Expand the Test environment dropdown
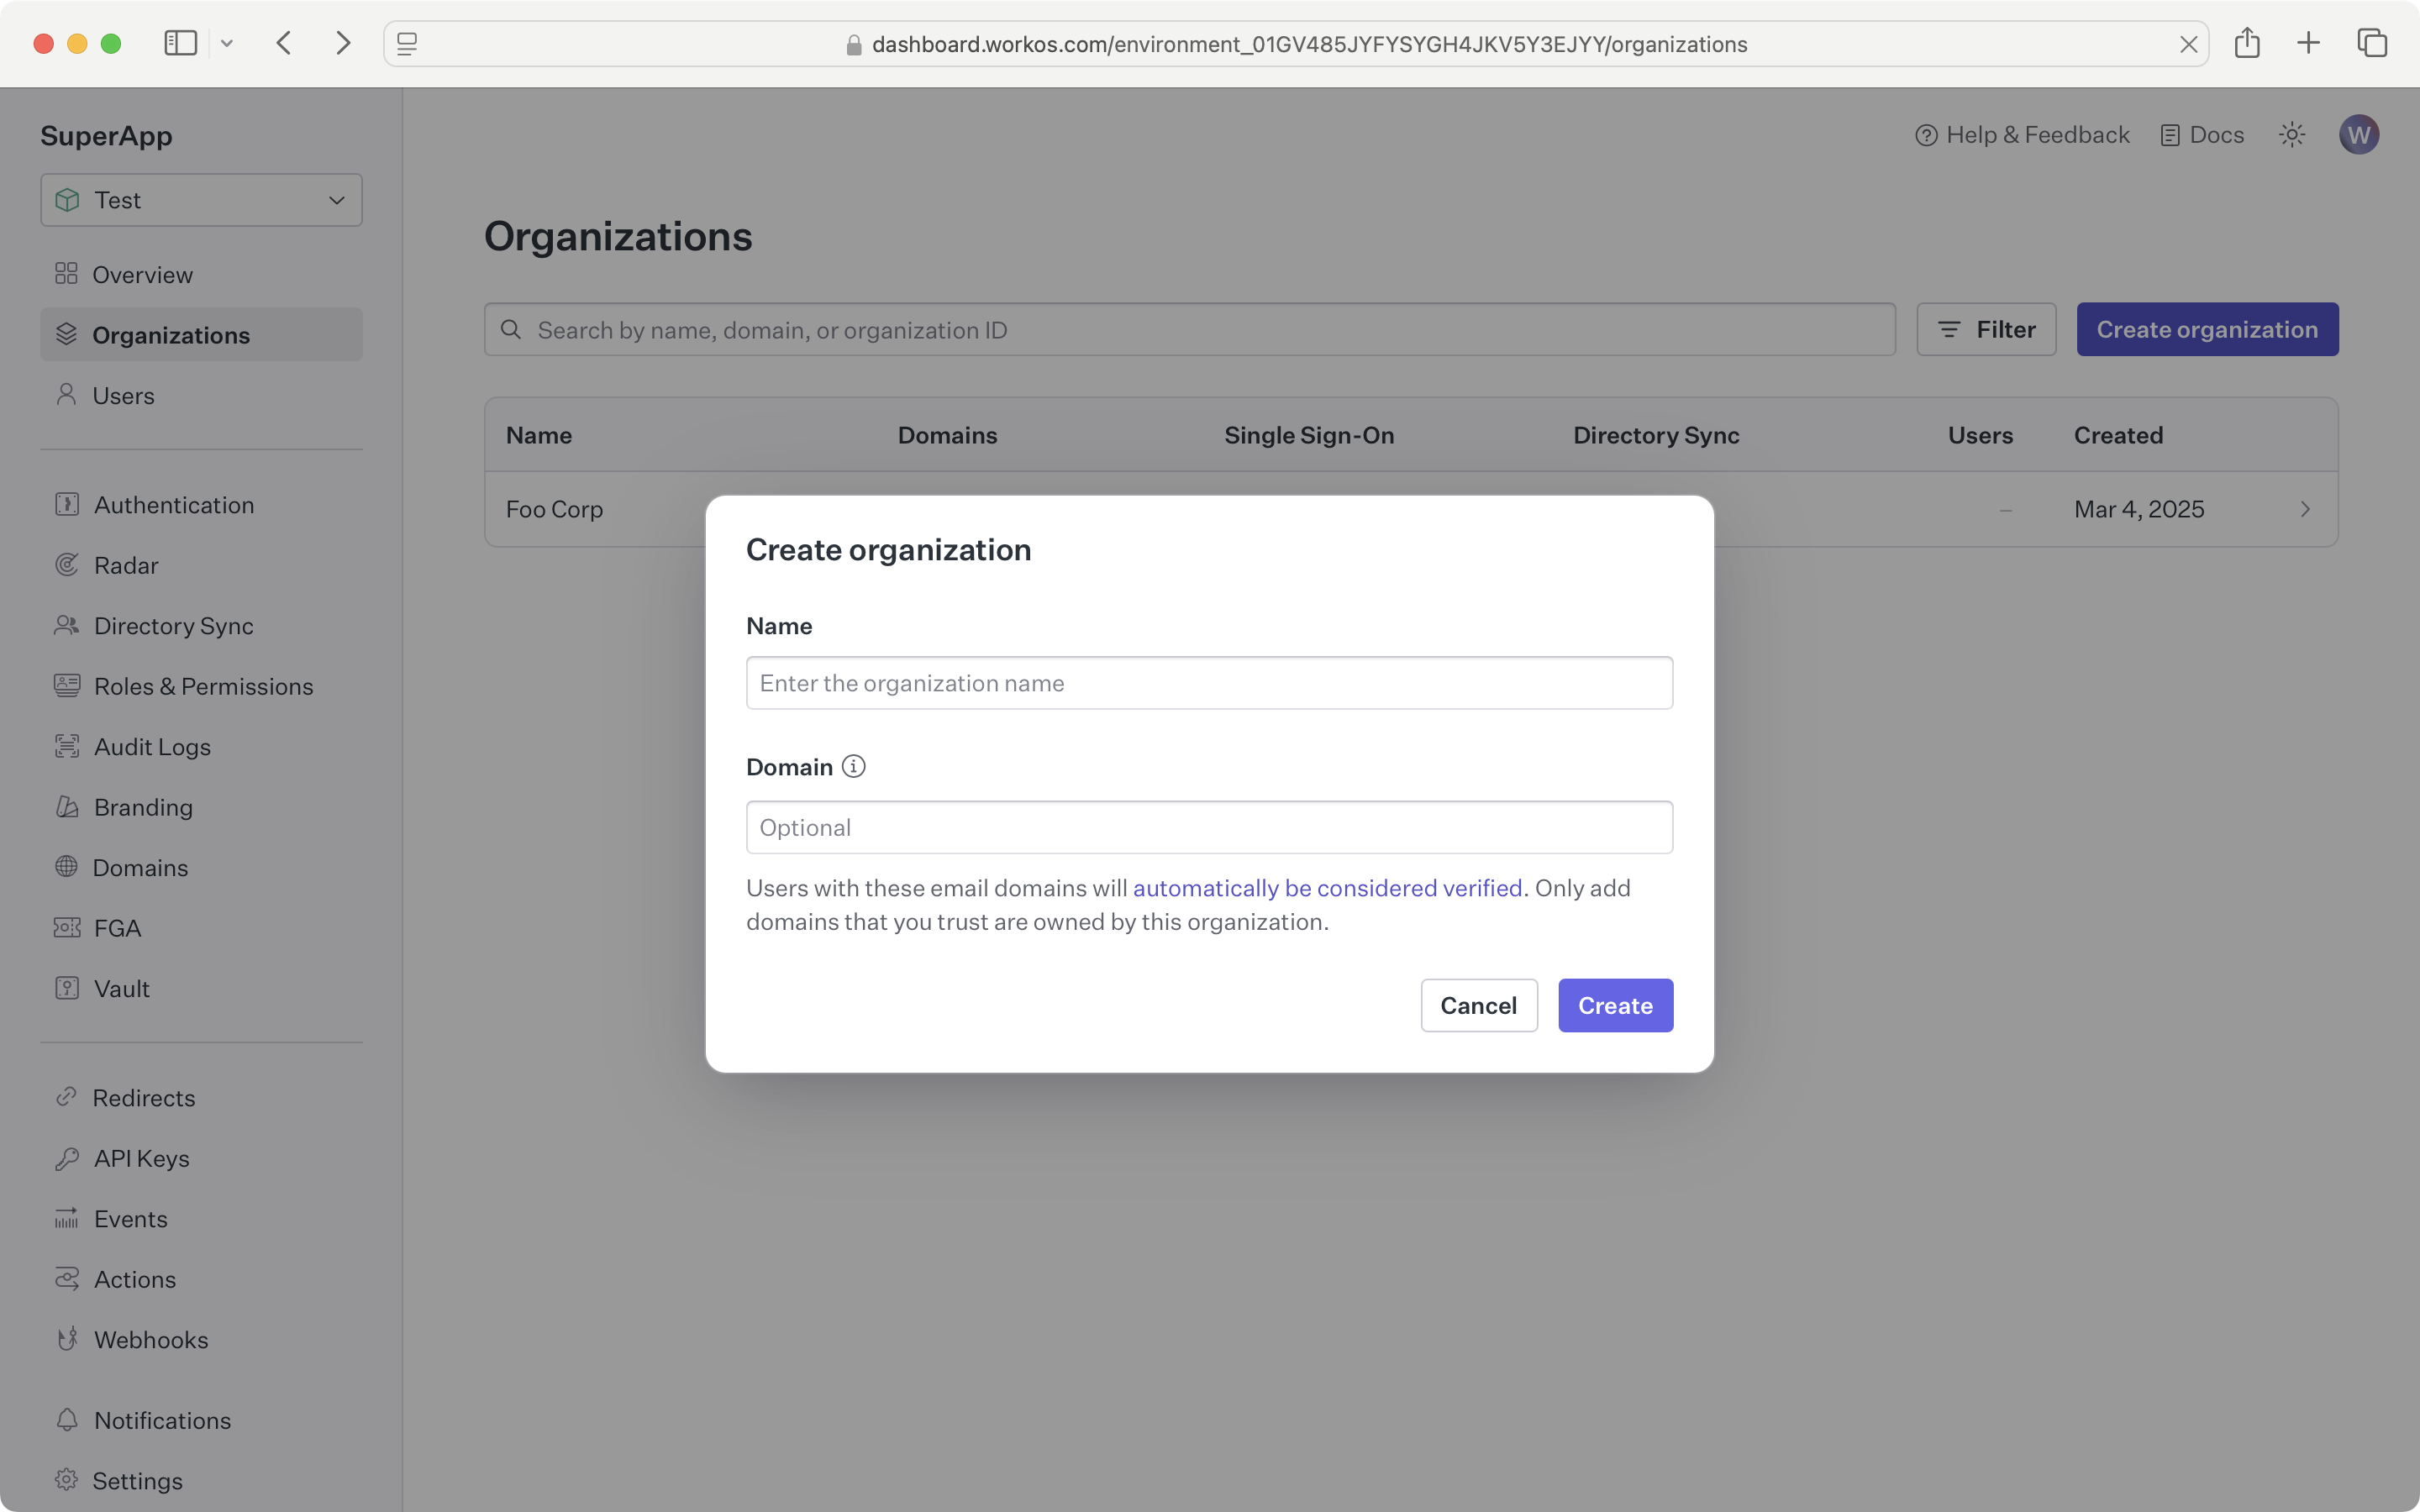Screen dimensions: 2420x1512 pos(201,200)
